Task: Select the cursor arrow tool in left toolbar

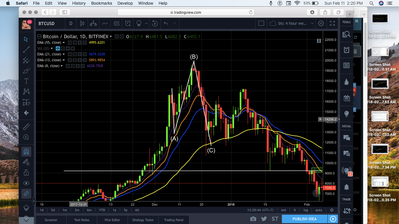Action: [x=26, y=39]
